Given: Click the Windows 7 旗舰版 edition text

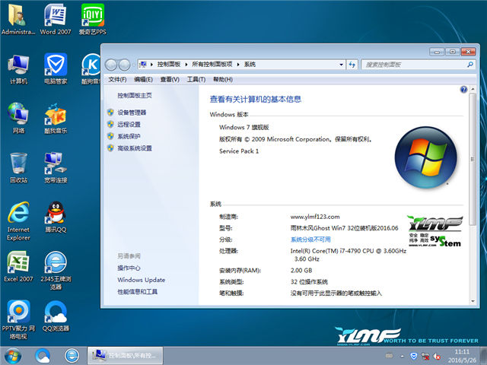Looking at the screenshot, I should (x=244, y=127).
